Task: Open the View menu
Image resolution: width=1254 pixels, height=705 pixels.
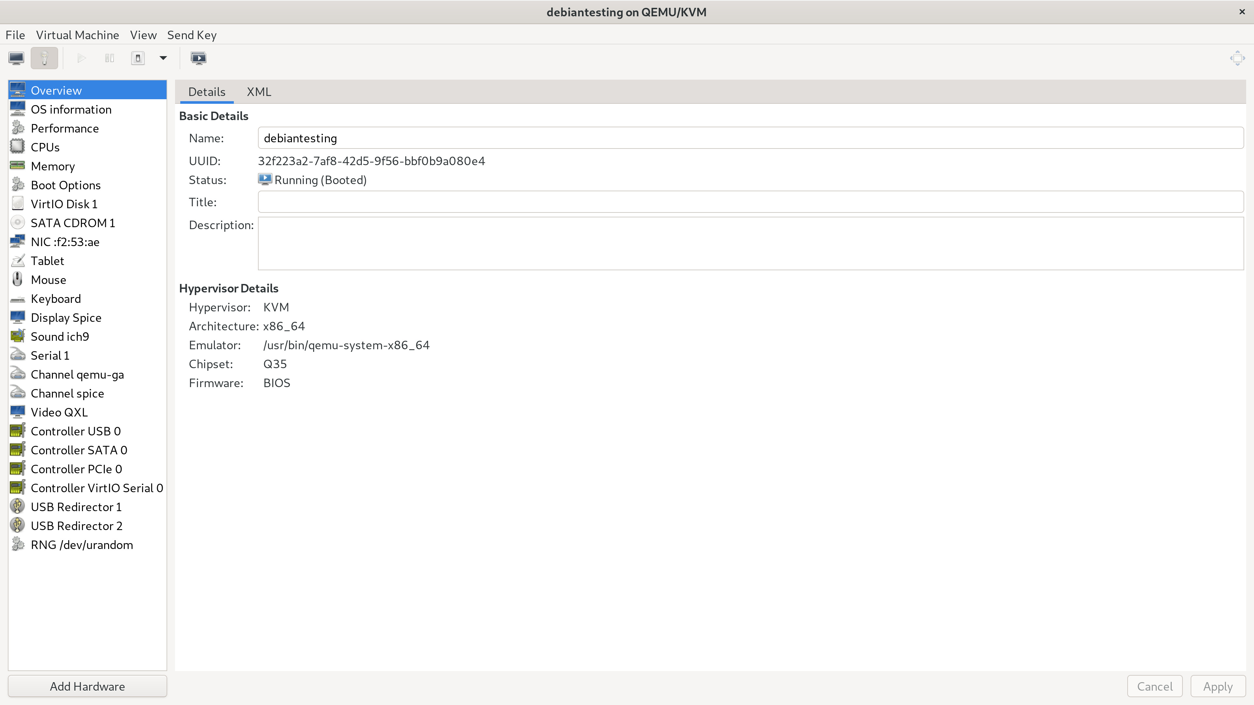Action: coord(143,35)
